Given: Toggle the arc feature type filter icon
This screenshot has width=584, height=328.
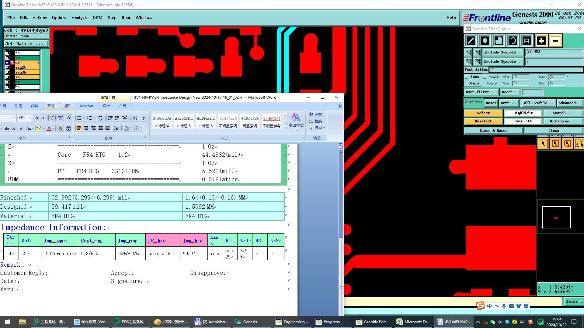Looking at the screenshot, I should point(513,41).
